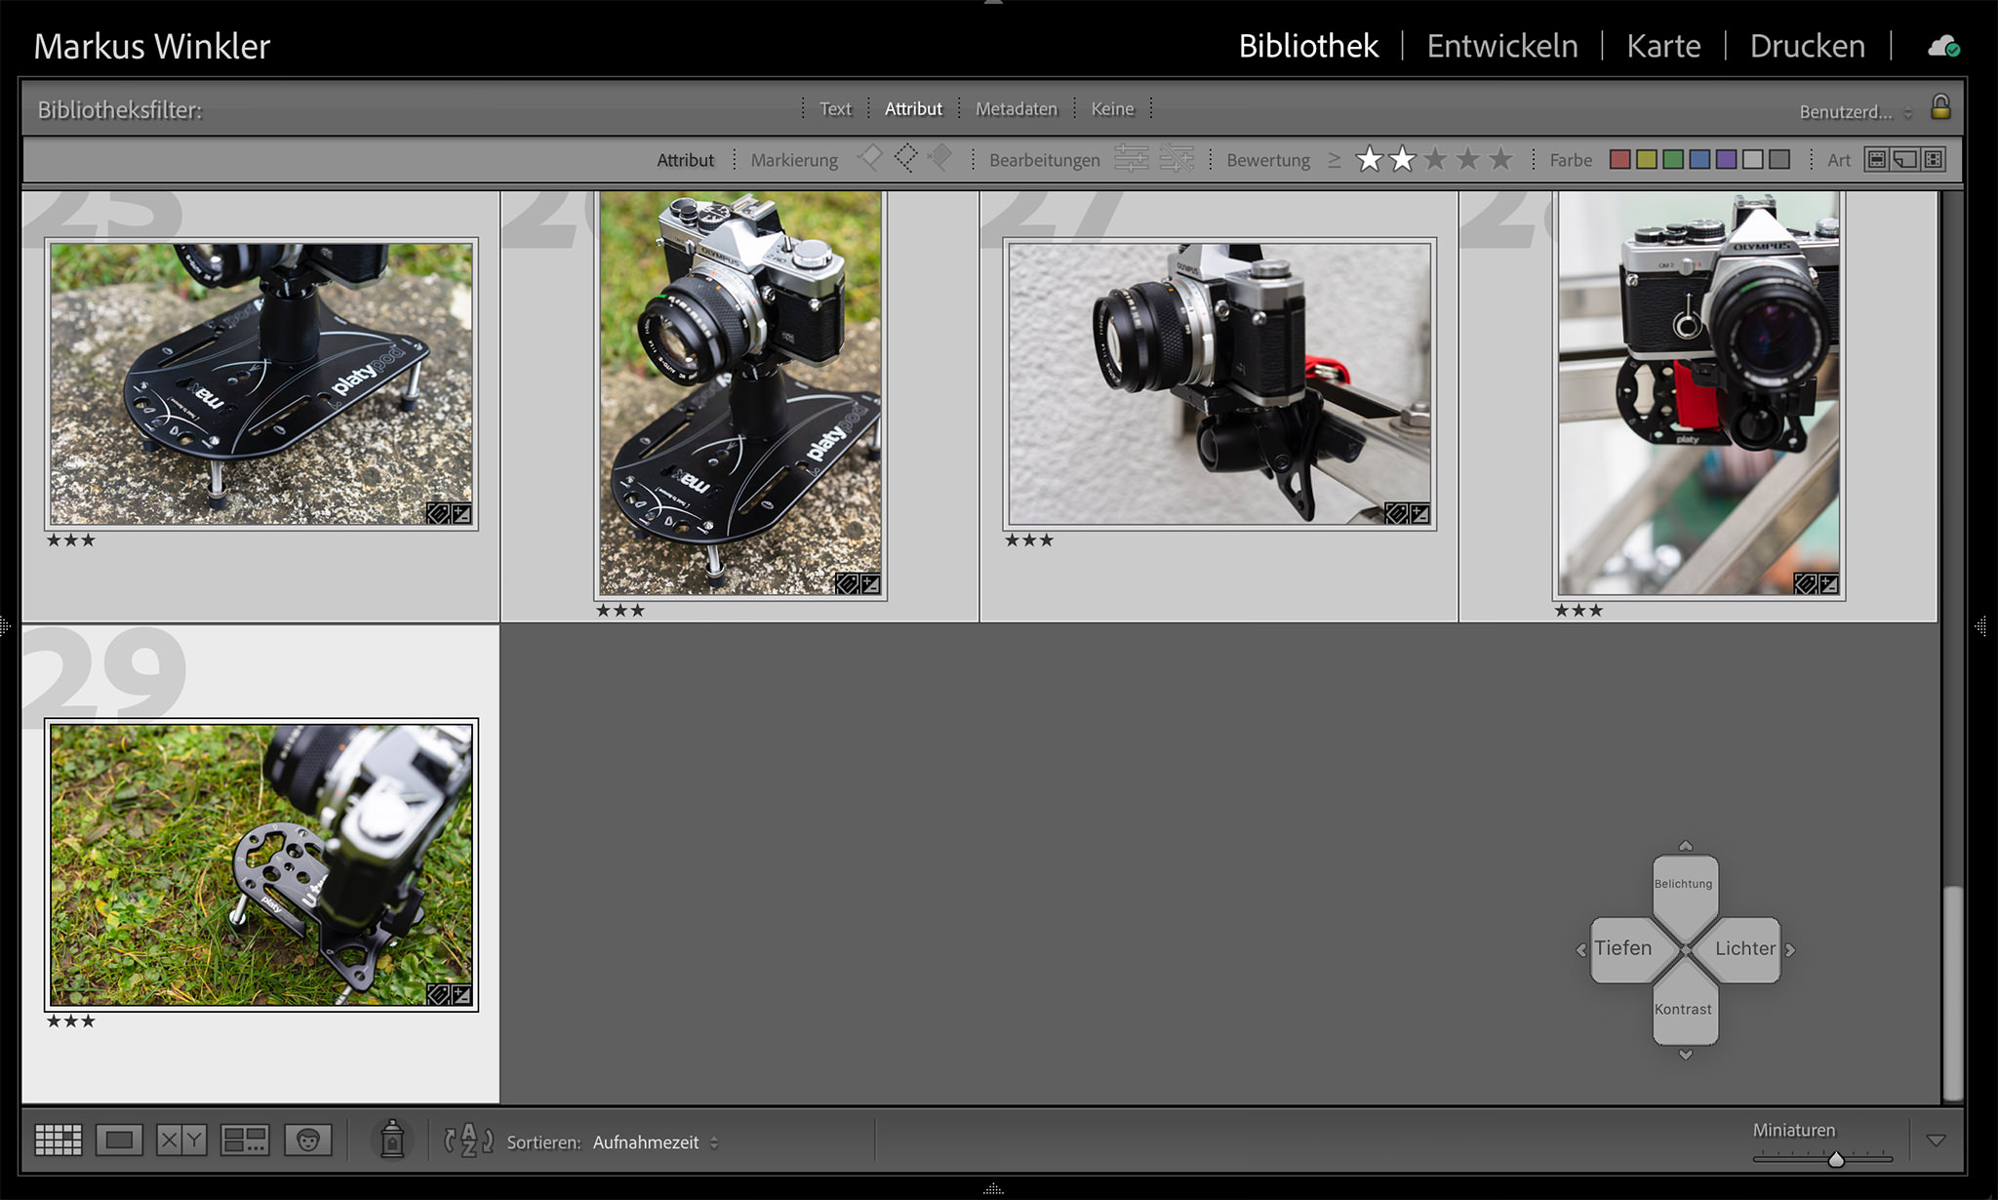Open People face view icon
1998x1200 pixels.
pos(308,1140)
